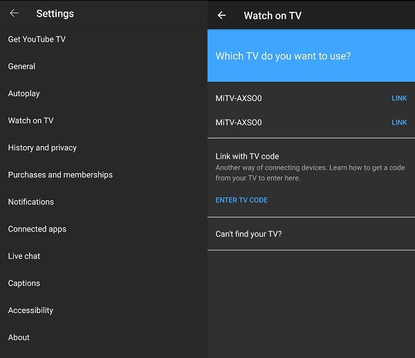The image size is (415, 358).
Task: Tap ENTER TV CODE link
Action: click(x=241, y=200)
